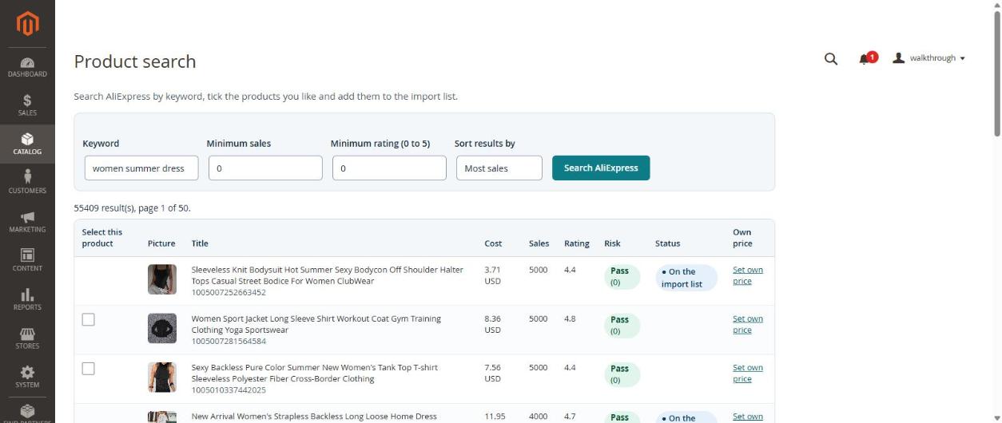Click the 7.56 USD cost cell
1002x423 pixels.
[493, 373]
